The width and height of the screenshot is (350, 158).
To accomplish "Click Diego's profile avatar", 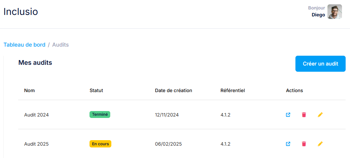I will pyautogui.click(x=335, y=12).
